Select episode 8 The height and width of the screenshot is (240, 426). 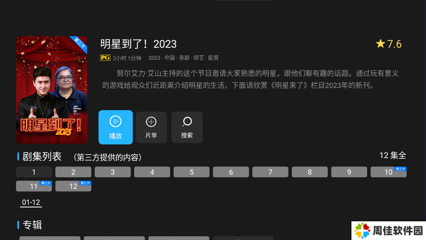[x=310, y=172]
